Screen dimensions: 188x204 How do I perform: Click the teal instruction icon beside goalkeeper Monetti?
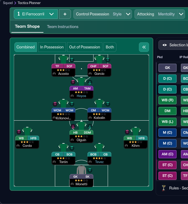pos(90,170)
